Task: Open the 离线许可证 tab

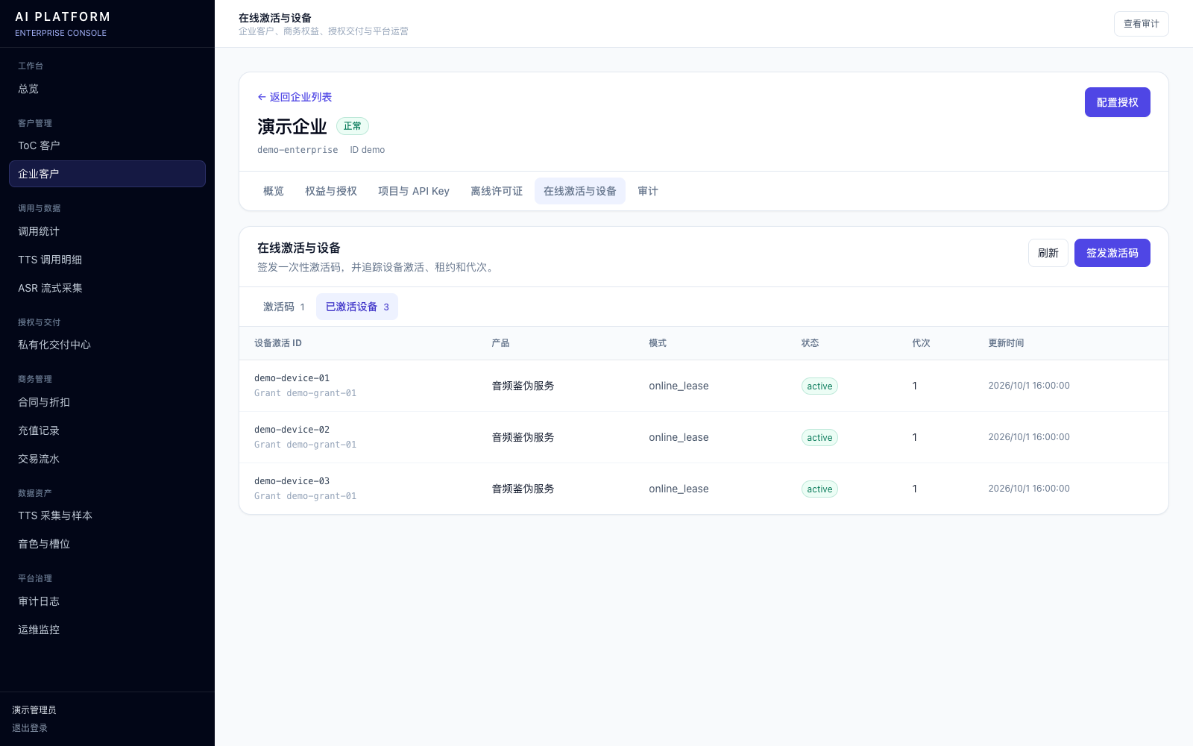Action: click(497, 191)
